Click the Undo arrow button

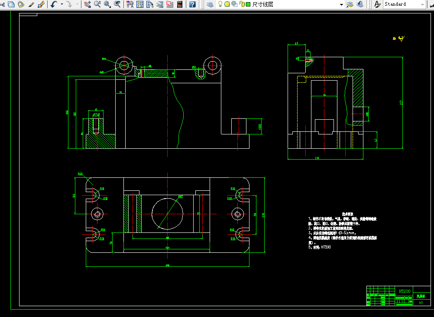54,4
